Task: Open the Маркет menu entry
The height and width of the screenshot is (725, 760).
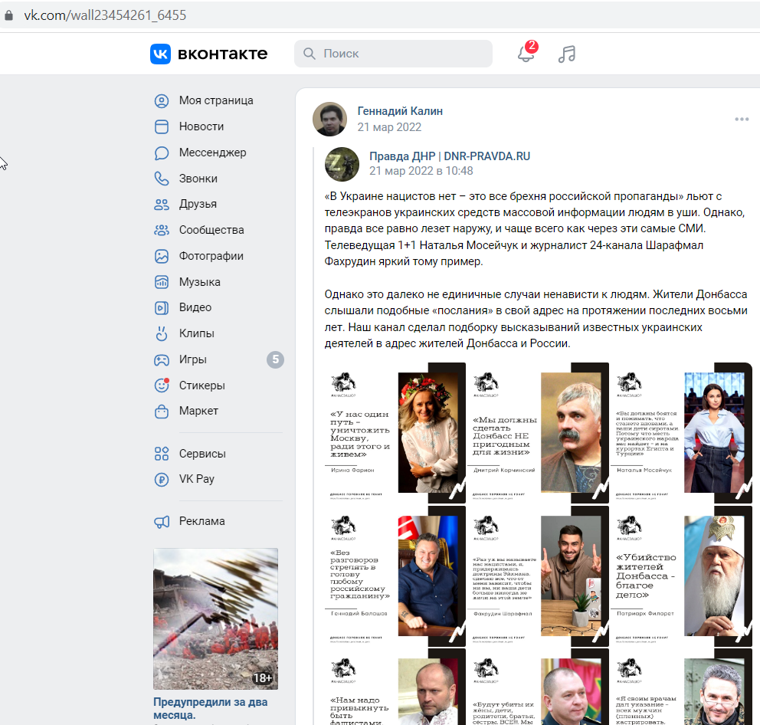Action: (198, 411)
